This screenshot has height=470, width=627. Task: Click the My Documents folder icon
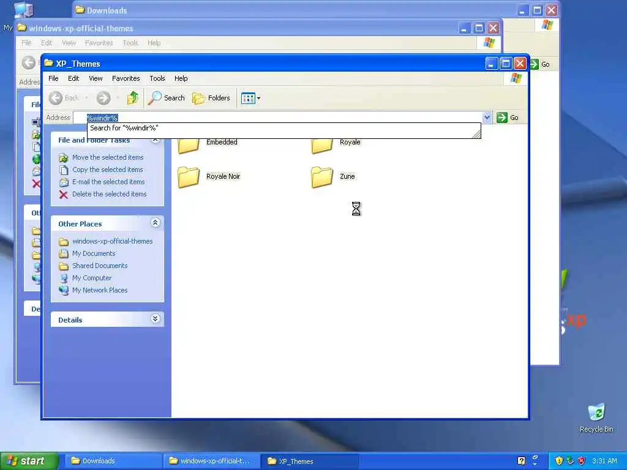64,254
